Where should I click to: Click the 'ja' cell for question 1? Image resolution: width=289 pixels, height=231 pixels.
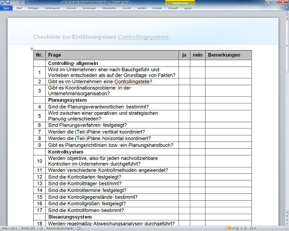(184, 72)
